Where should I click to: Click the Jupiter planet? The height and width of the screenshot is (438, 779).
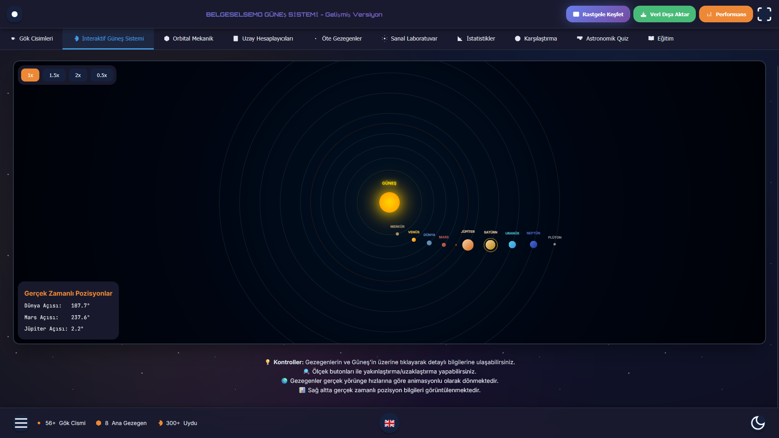pos(468,245)
